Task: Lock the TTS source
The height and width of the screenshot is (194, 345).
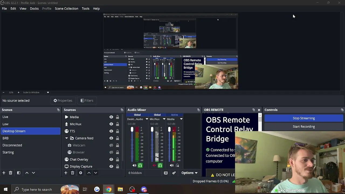Action: (x=117, y=131)
